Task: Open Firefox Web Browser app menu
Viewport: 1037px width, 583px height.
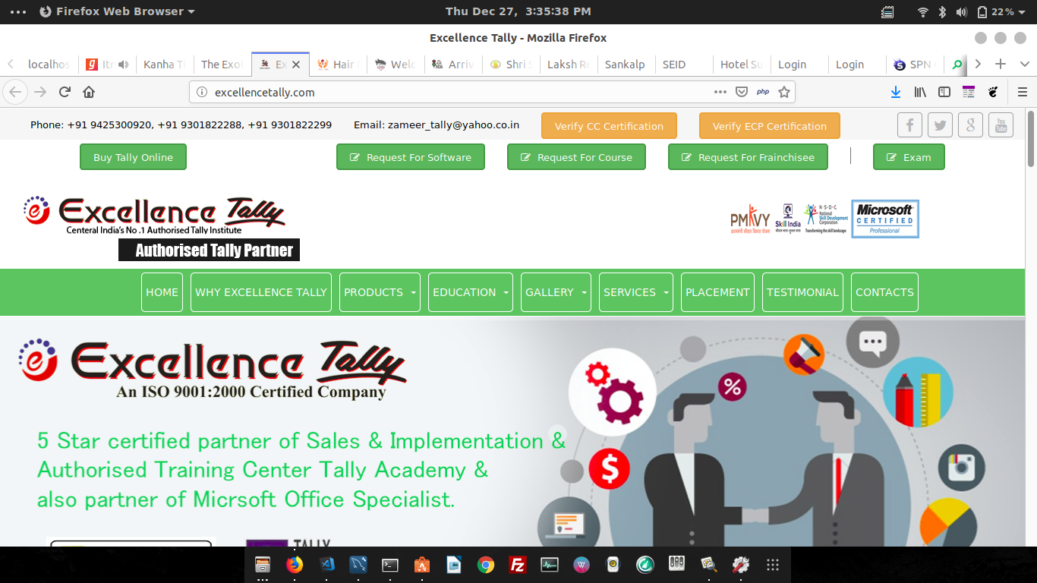Action: pyautogui.click(x=117, y=11)
